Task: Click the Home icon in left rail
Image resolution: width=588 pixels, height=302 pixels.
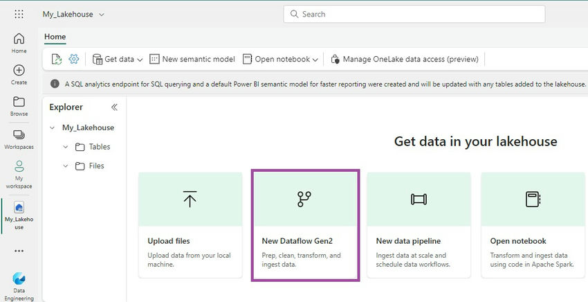Action: (19, 39)
